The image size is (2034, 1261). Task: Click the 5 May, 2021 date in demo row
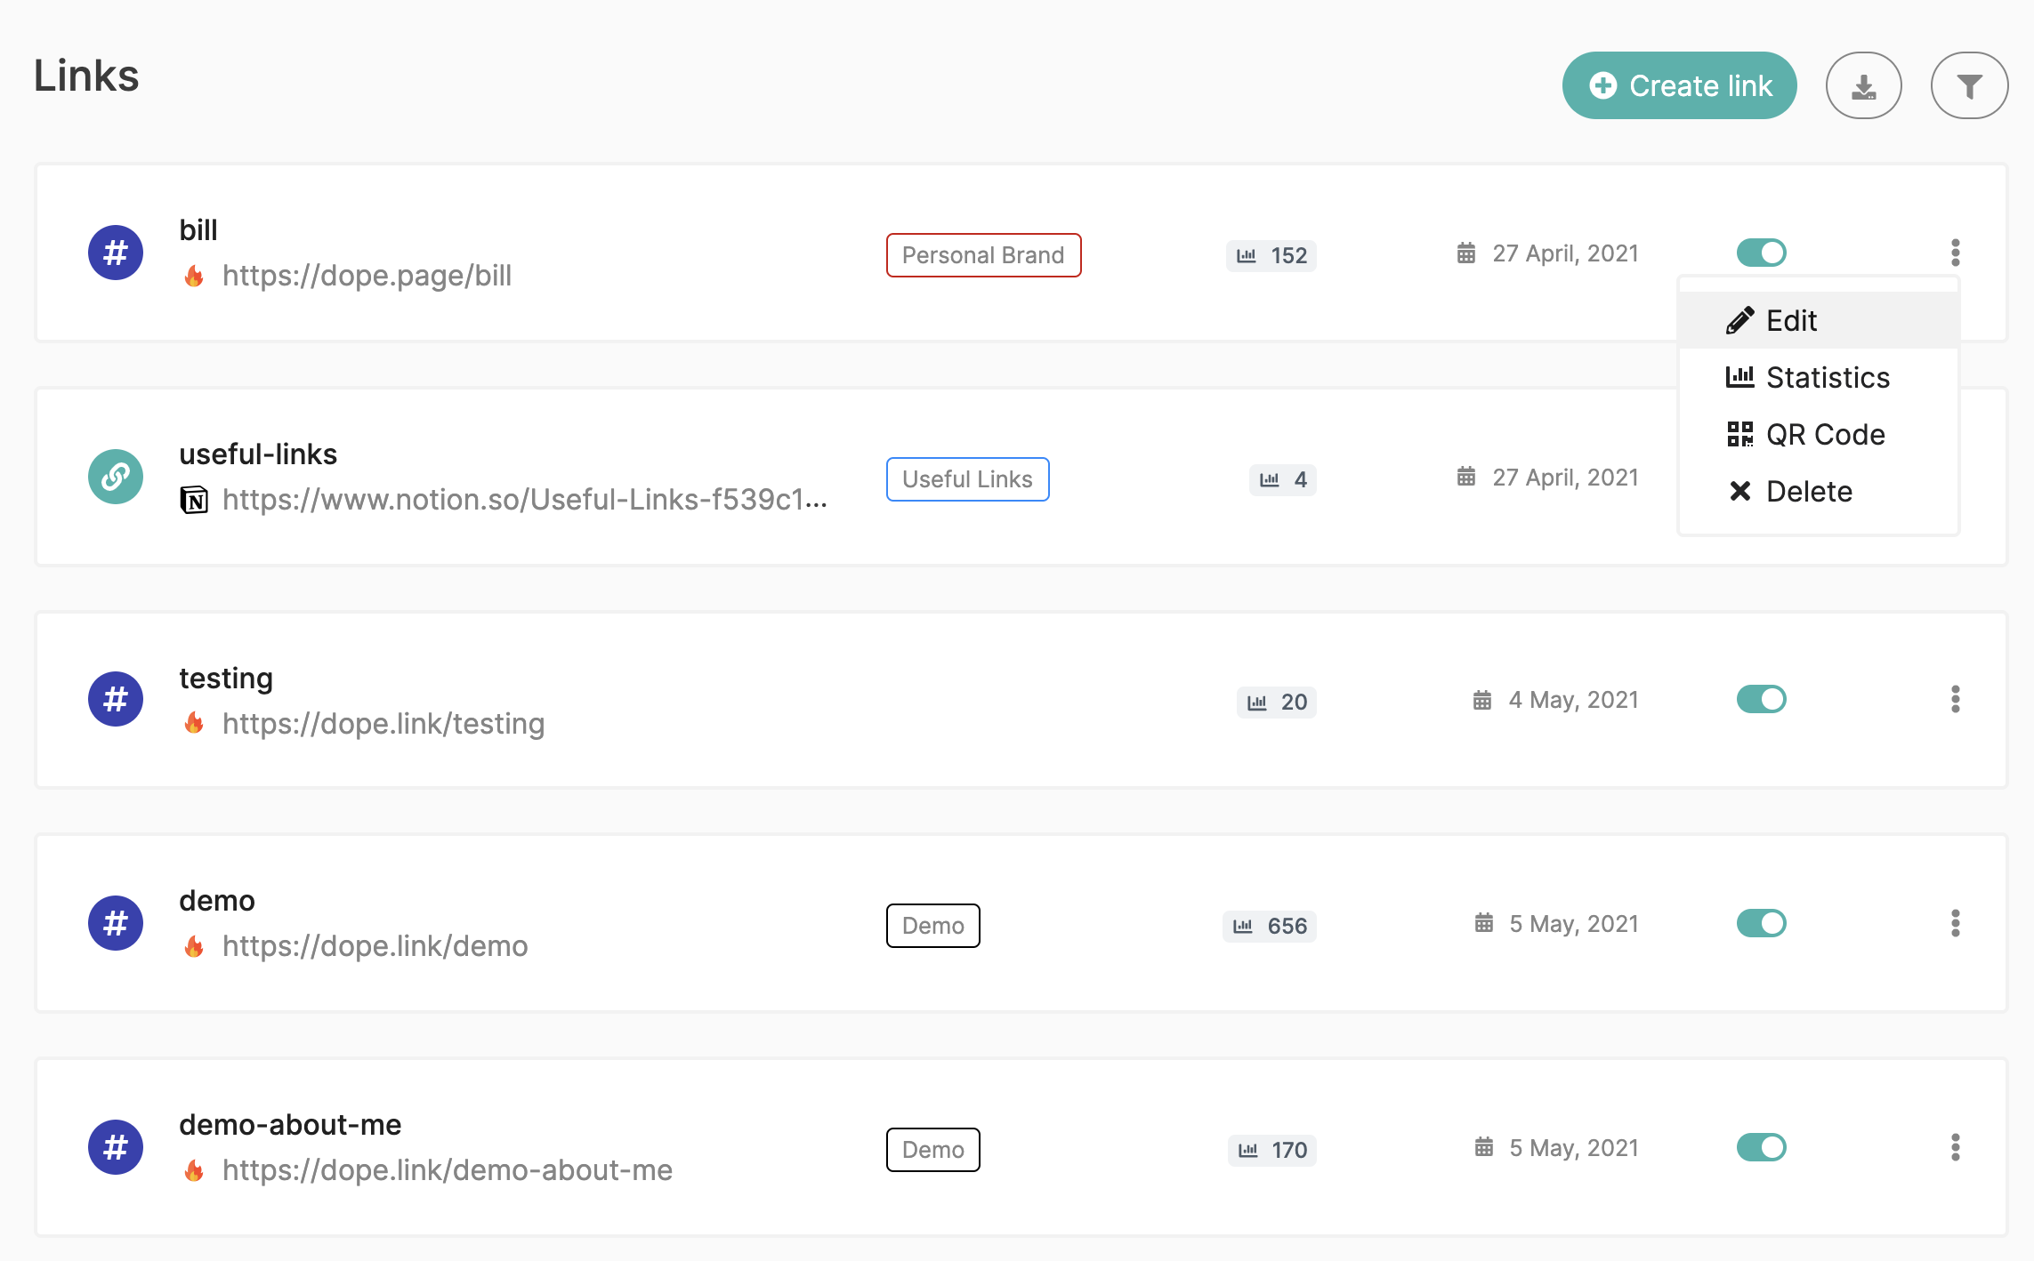[x=1574, y=924]
